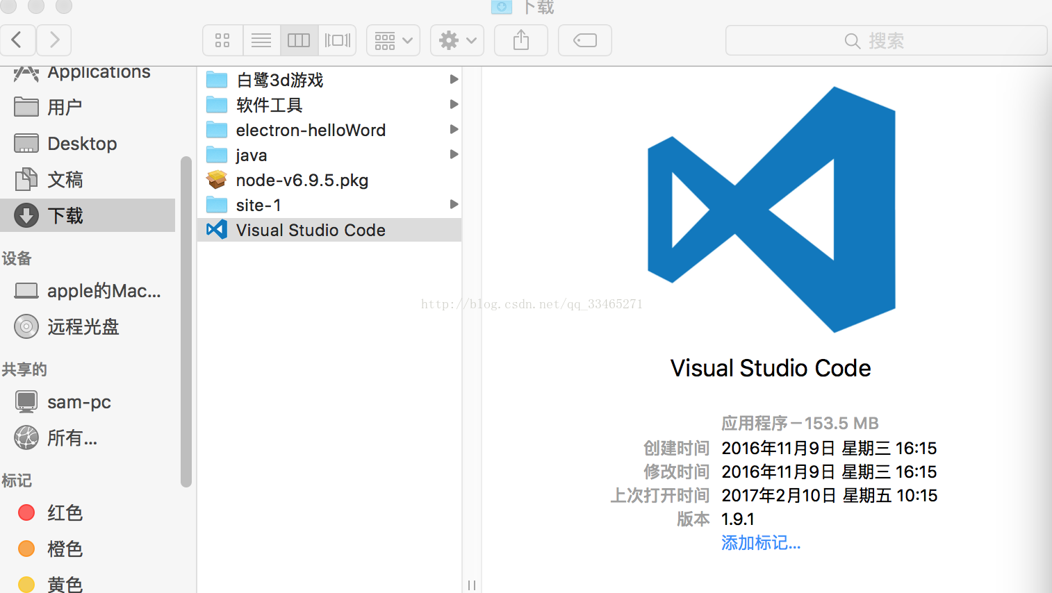Expand 白鹭3d游戏 folder arrow

454,79
